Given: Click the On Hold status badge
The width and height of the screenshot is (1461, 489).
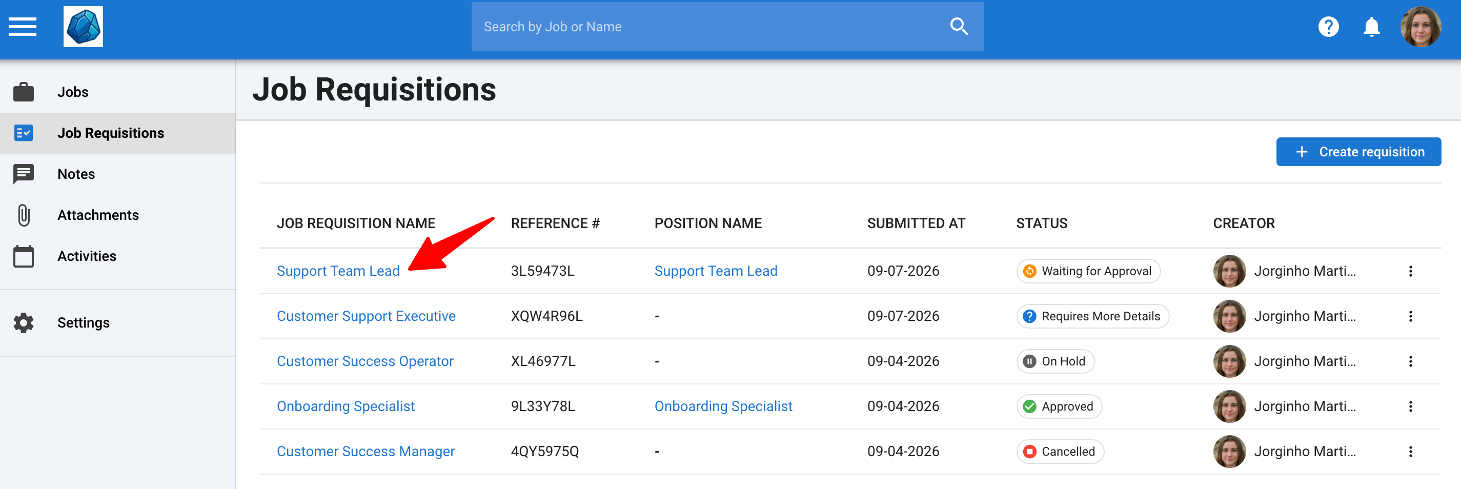Looking at the screenshot, I should coord(1055,361).
